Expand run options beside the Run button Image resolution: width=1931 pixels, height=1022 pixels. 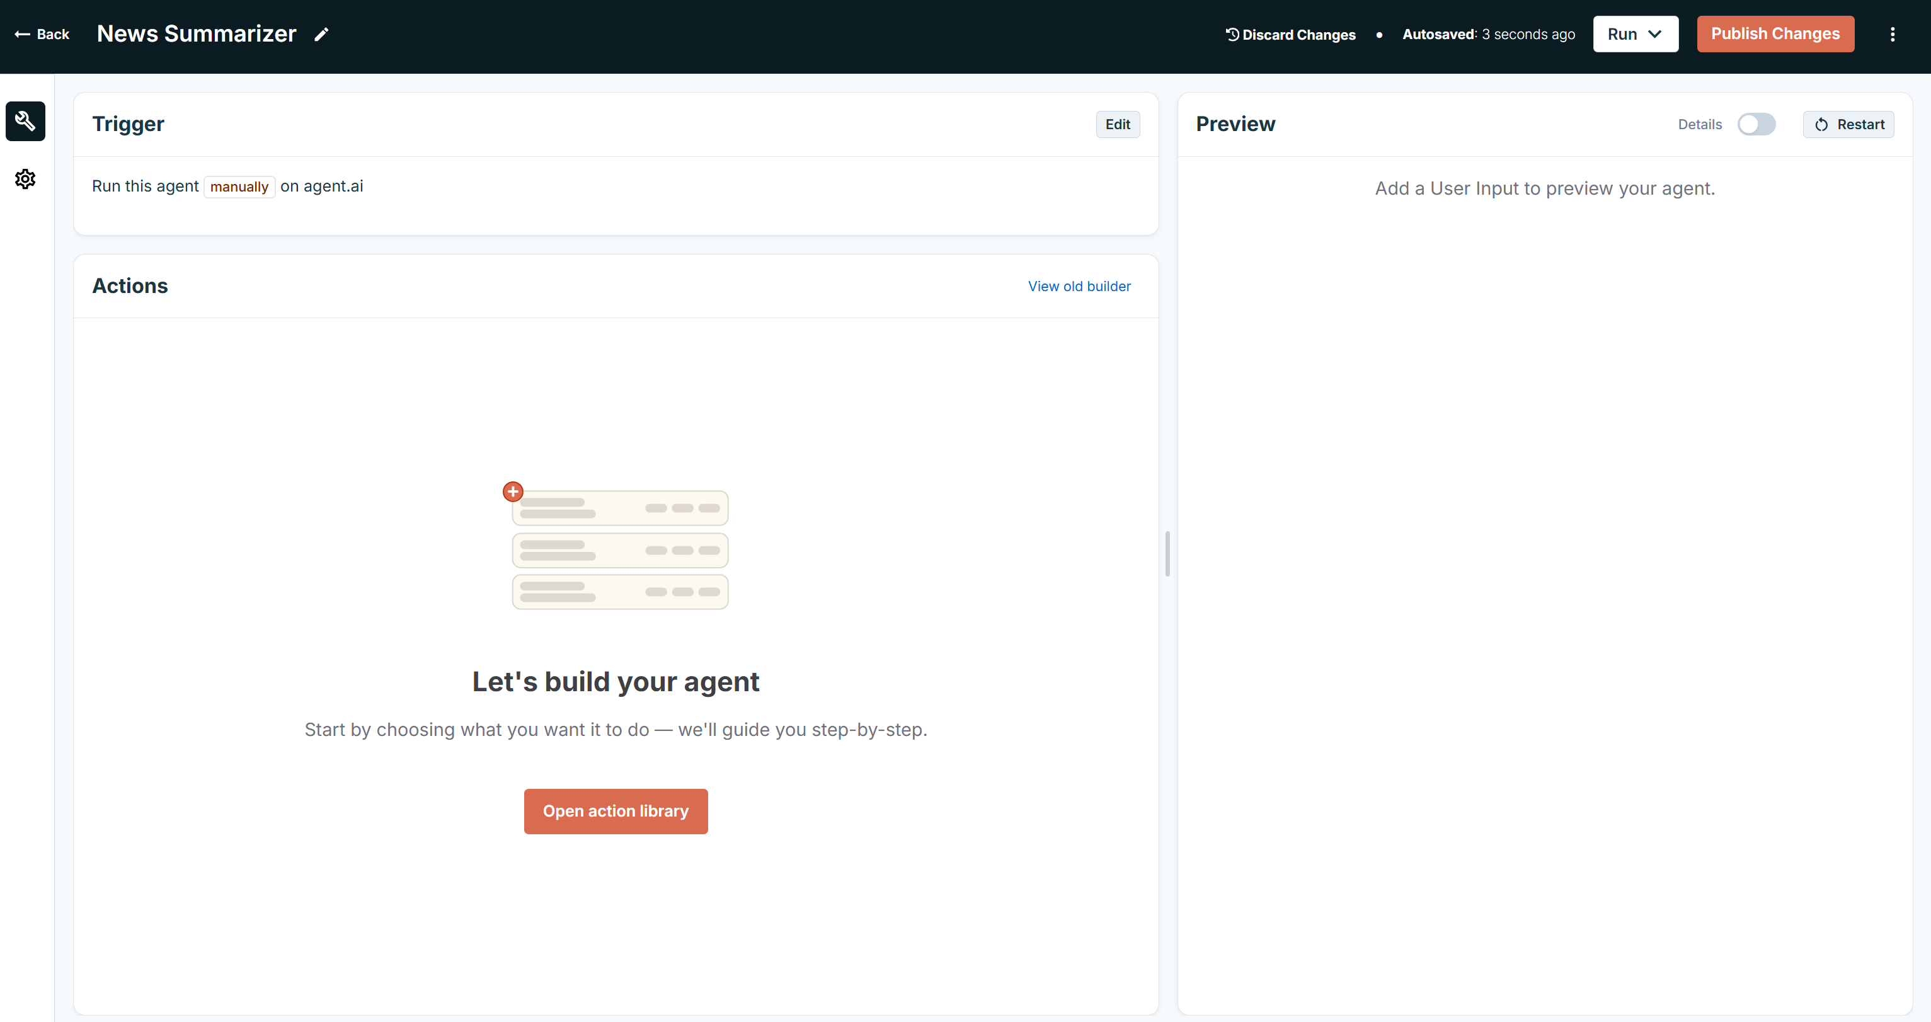(1654, 34)
